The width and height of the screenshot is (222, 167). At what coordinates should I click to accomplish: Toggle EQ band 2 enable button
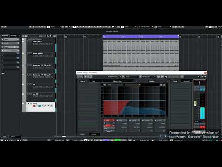(117, 120)
